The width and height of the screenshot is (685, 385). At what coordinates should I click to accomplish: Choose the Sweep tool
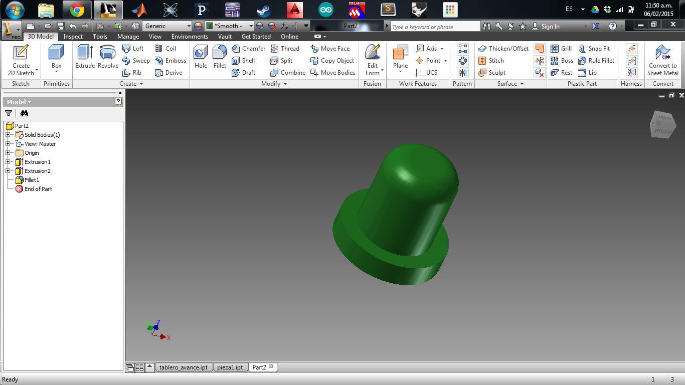[136, 61]
